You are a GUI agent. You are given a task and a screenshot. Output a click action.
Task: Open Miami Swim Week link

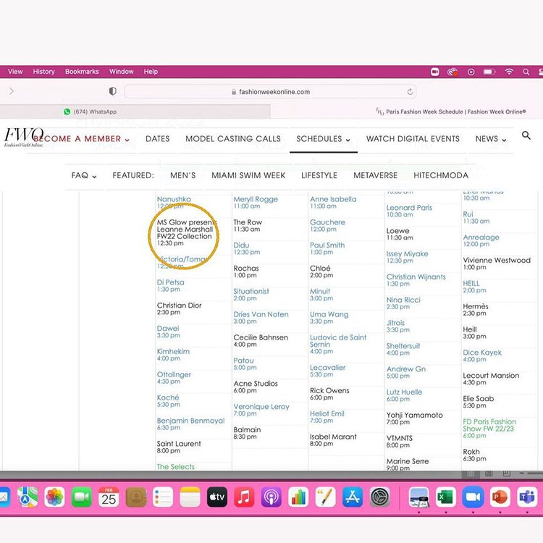click(x=248, y=176)
